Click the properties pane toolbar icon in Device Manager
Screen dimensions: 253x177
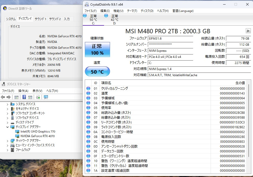pyautogui.click(x=30, y=97)
